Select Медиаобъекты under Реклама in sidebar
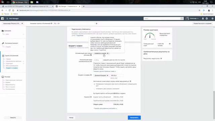This screenshot has width=215, height=121. [10, 85]
